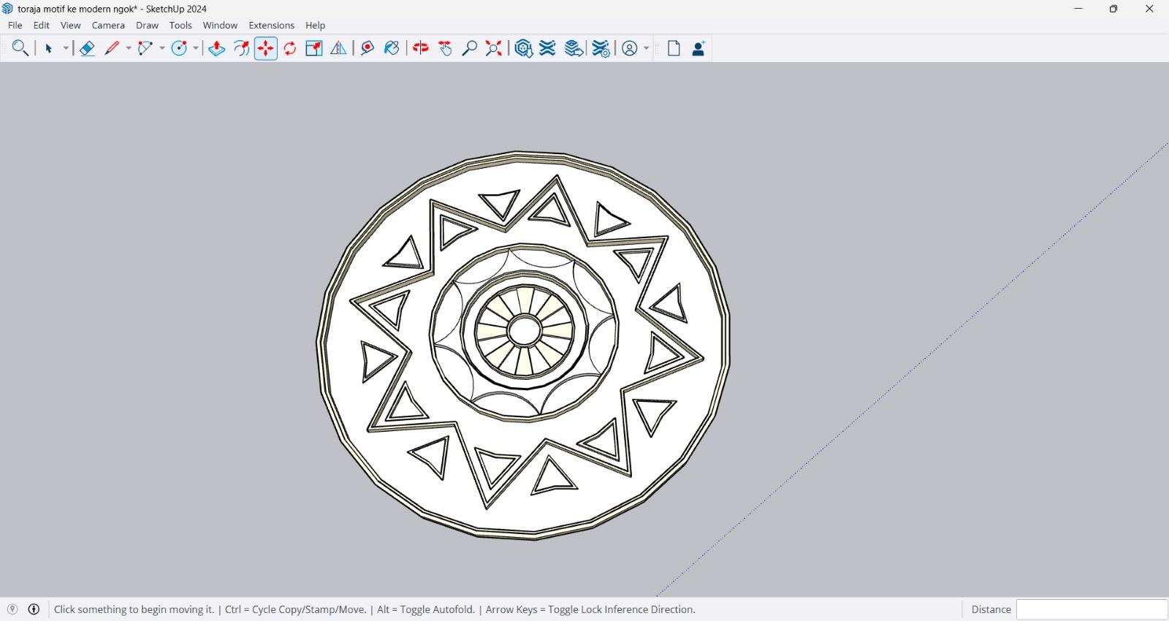Image resolution: width=1169 pixels, height=621 pixels.
Task: Toggle the Instructor info icon in status bar
Action: click(x=34, y=609)
